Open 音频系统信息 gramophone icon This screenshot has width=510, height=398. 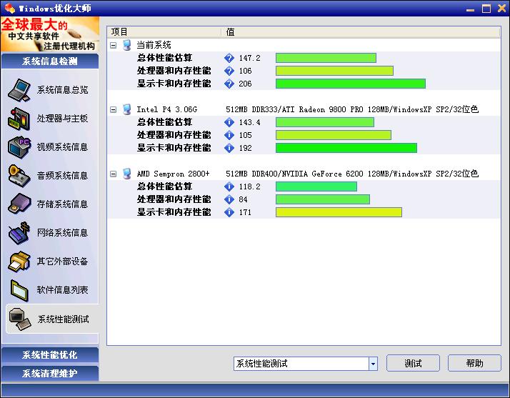click(19, 176)
